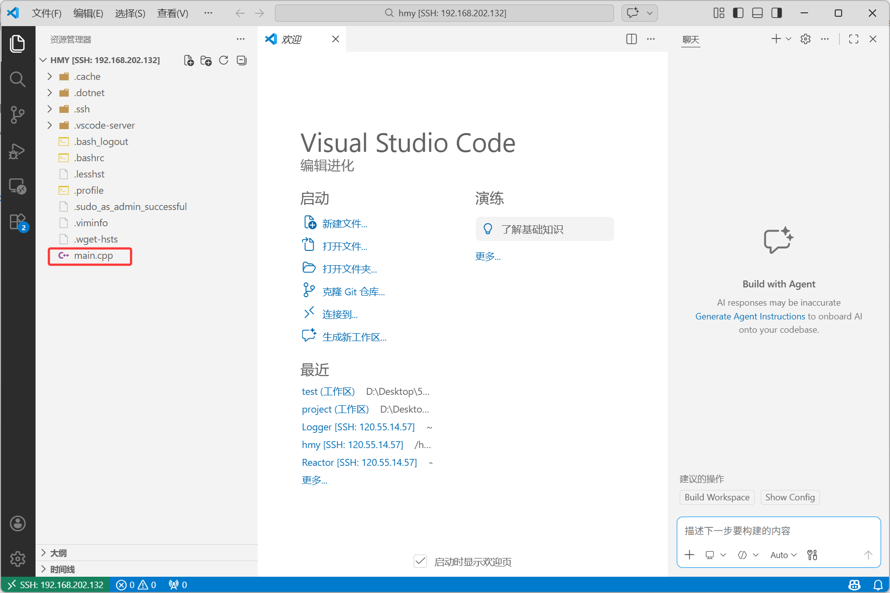Image resolution: width=890 pixels, height=593 pixels.
Task: Toggle the secondary side bar visibility
Action: (x=776, y=13)
